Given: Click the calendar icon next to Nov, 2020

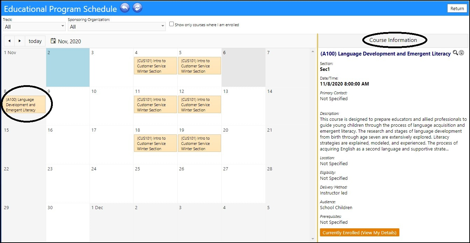Looking at the screenshot, I should pyautogui.click(x=53, y=41).
